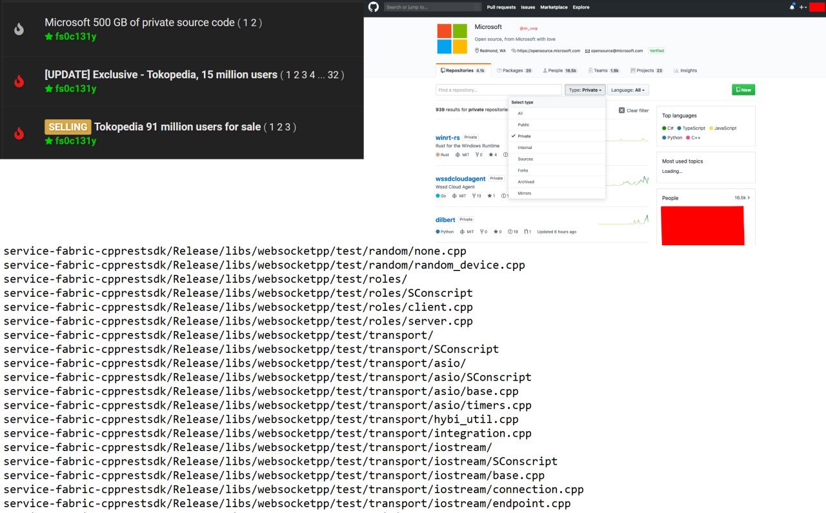Screen dimensions: 826x513
Task: Select 'Public' in the Select type menu
Action: point(557,125)
